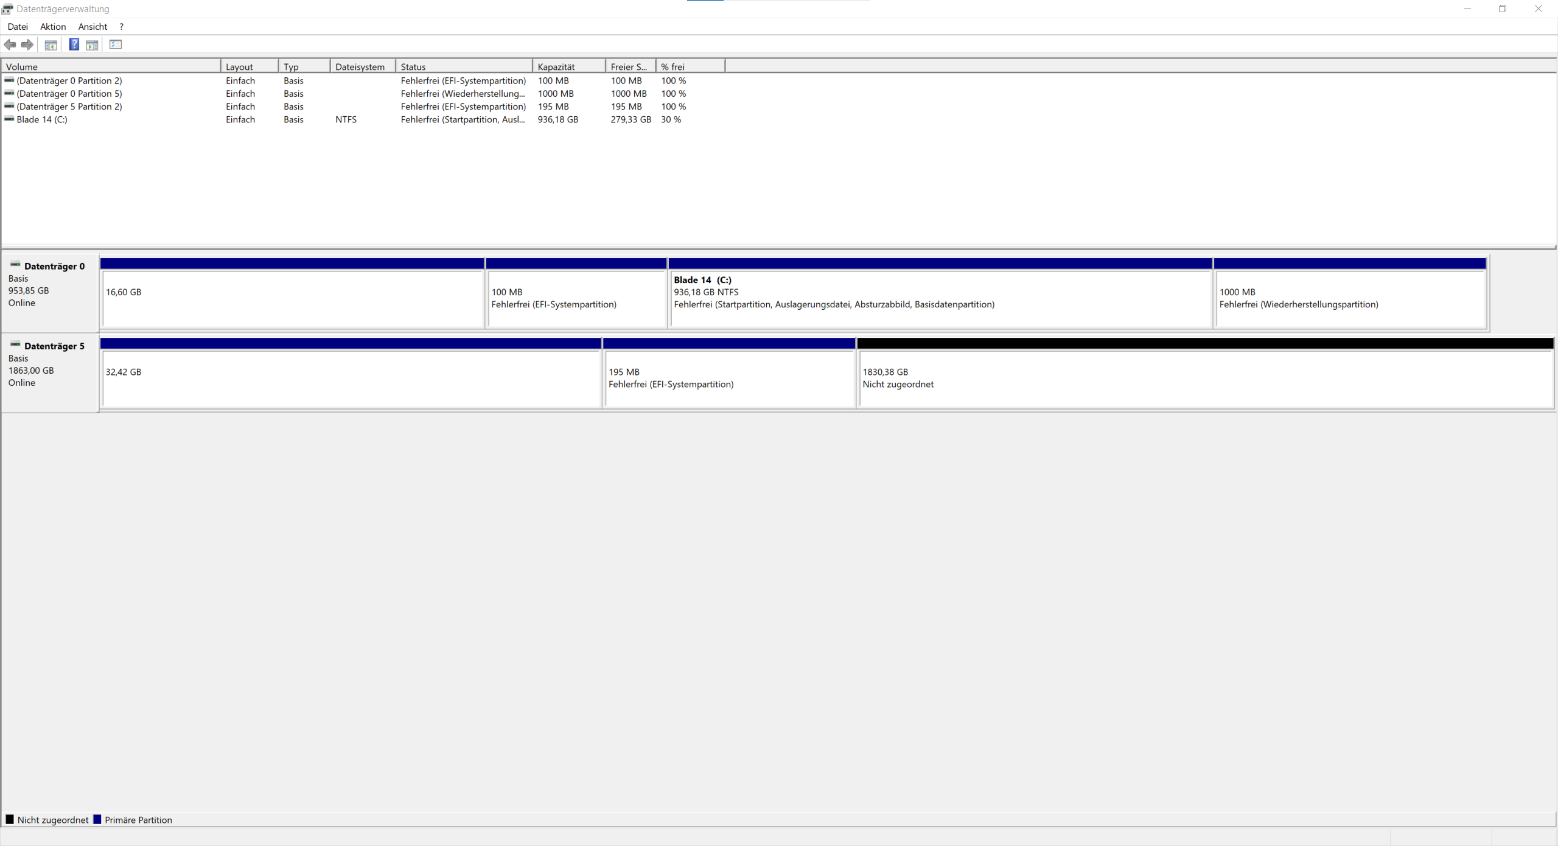The image size is (1558, 846).
Task: Click the Datenträger 5 disk icon
Action: point(15,344)
